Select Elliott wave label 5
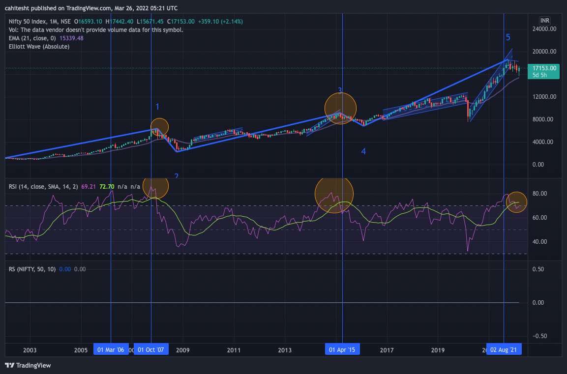The width and height of the screenshot is (567, 374). point(508,37)
